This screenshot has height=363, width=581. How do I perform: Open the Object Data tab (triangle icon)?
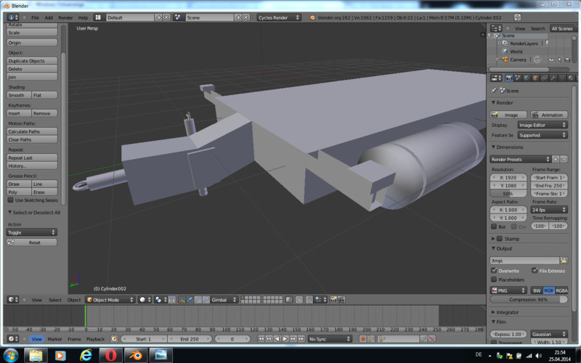(562, 78)
